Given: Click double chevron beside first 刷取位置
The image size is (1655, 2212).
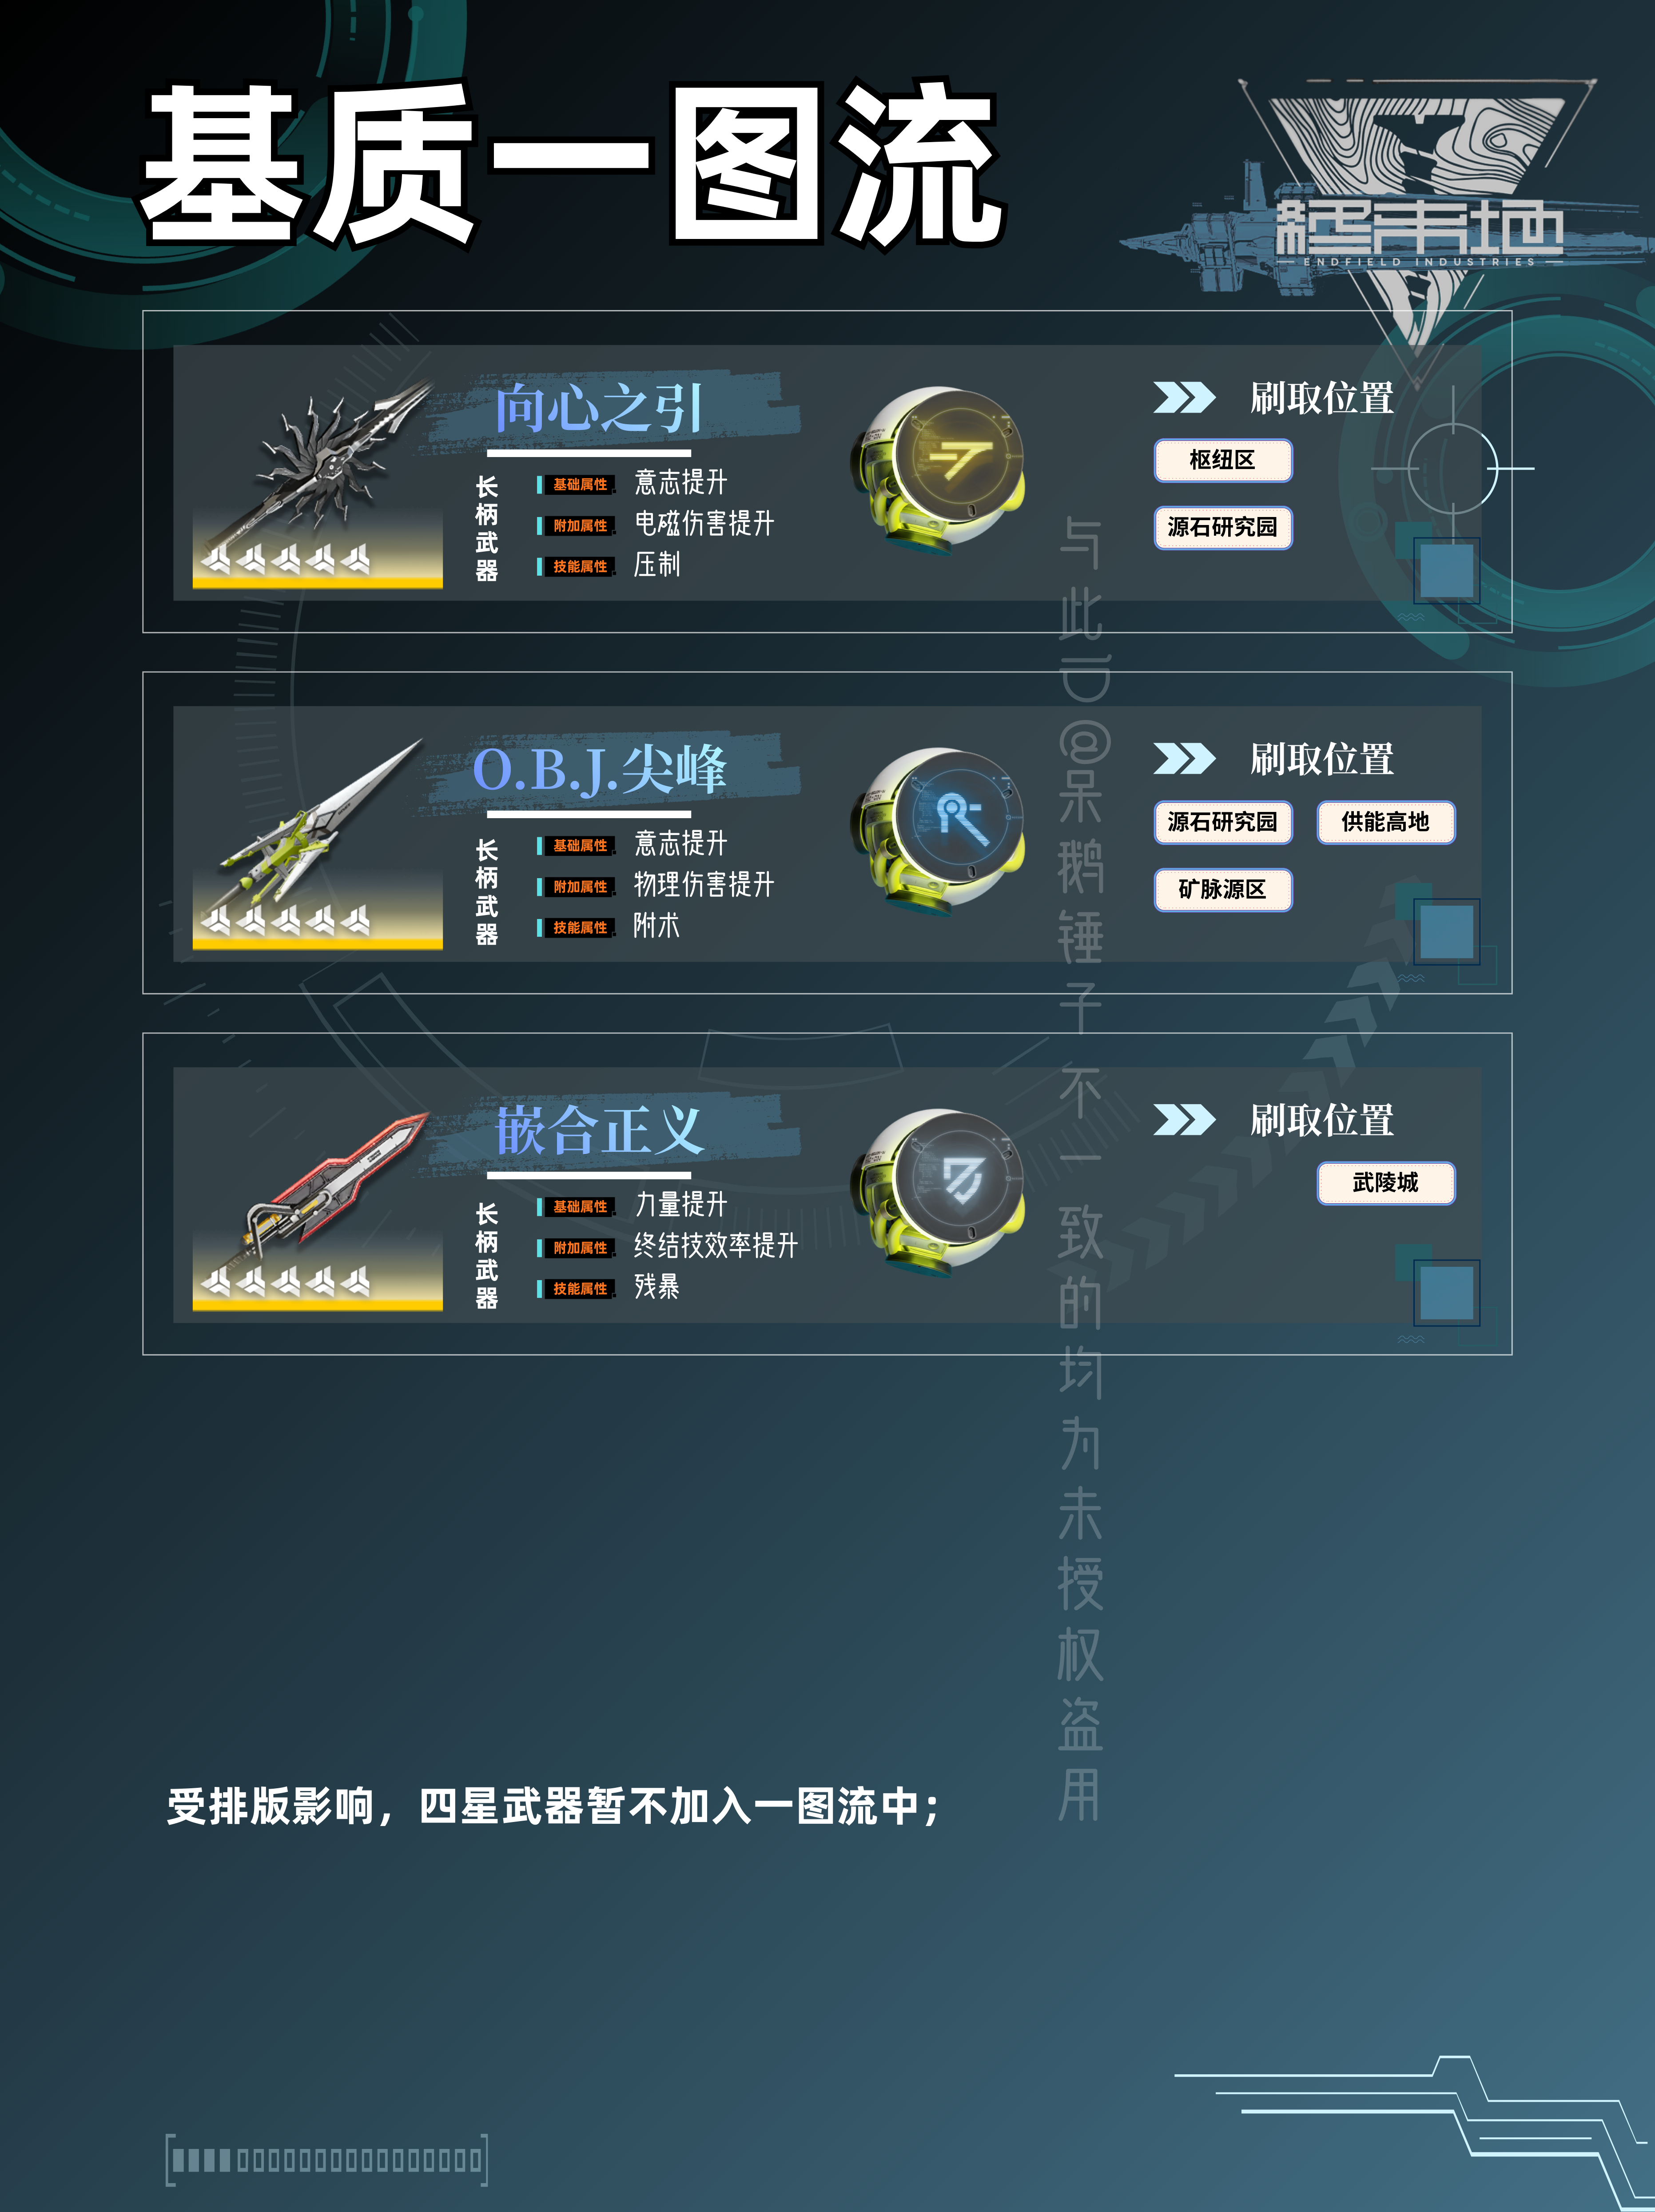Looking at the screenshot, I should [x=1184, y=397].
